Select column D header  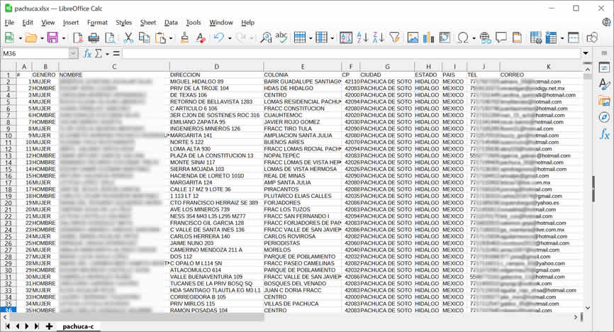216,67
